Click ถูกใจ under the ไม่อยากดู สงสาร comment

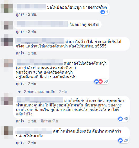point(20,31)
